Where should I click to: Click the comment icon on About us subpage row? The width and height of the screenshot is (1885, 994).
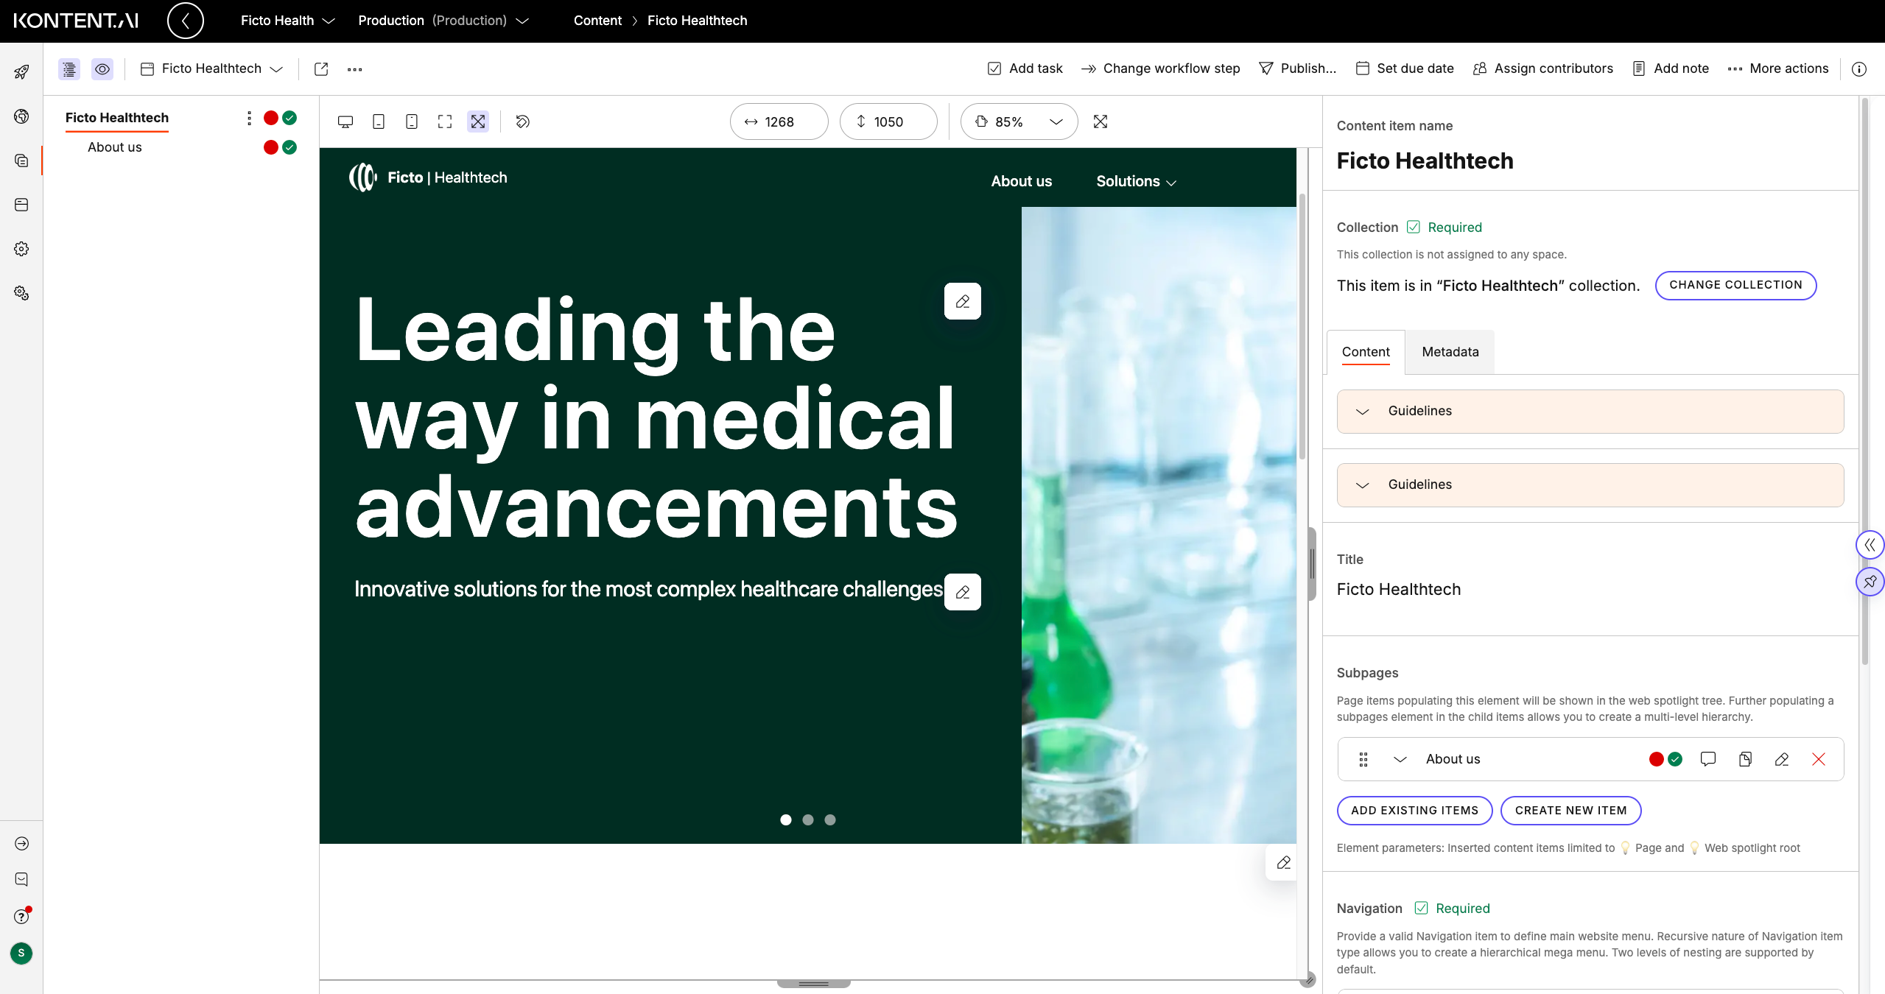(1707, 759)
